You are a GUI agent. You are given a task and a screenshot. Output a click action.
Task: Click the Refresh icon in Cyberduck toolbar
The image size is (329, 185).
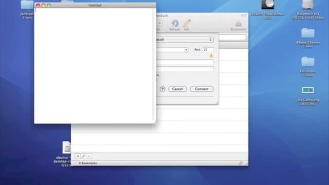175,24
